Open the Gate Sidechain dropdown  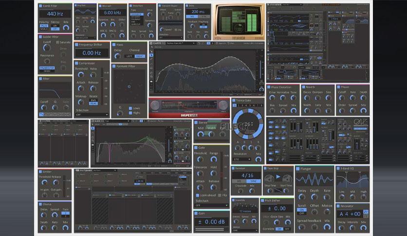[x=211, y=205]
